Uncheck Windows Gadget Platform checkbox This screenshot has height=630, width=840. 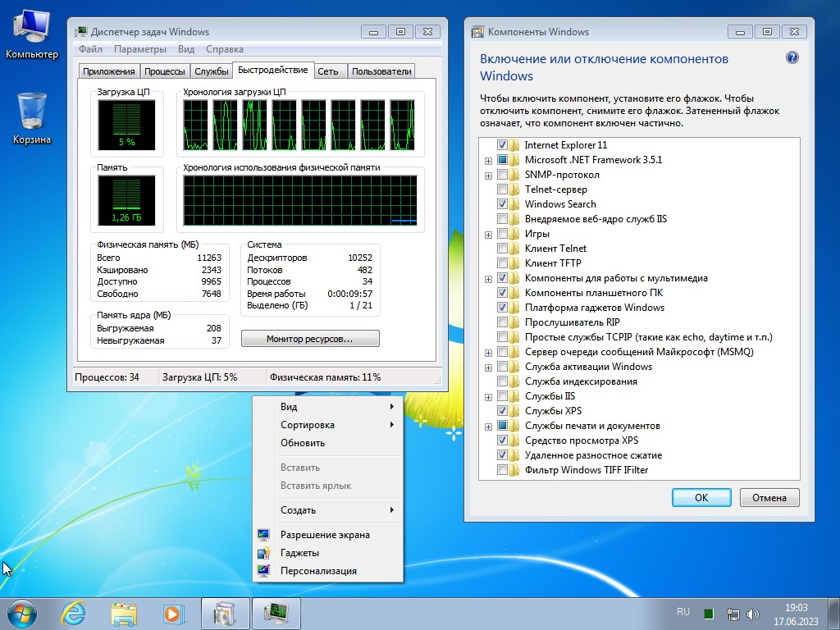pos(502,308)
